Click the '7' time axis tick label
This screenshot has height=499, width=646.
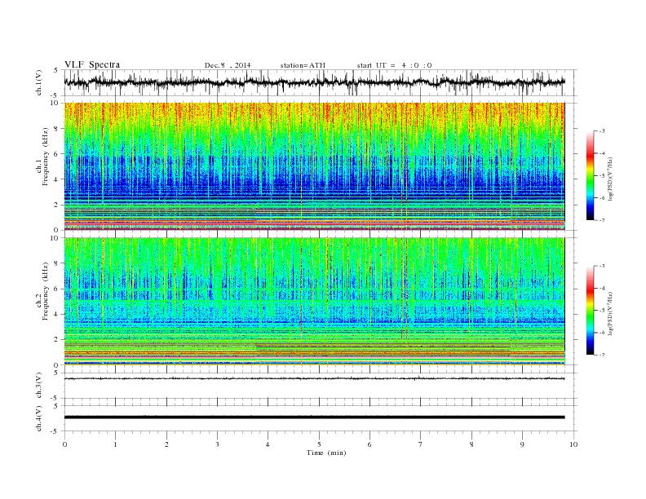point(420,444)
